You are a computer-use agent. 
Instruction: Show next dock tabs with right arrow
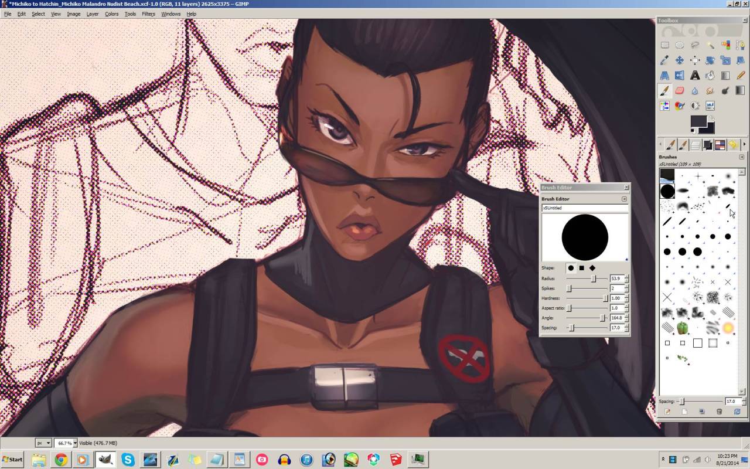point(744,144)
